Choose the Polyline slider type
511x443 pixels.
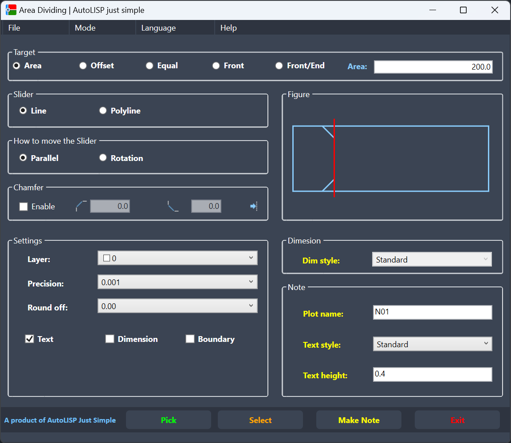103,111
